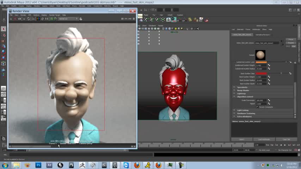301x169 pixels.
Task: Click Scale Conversion value field
Action: click(261, 100)
